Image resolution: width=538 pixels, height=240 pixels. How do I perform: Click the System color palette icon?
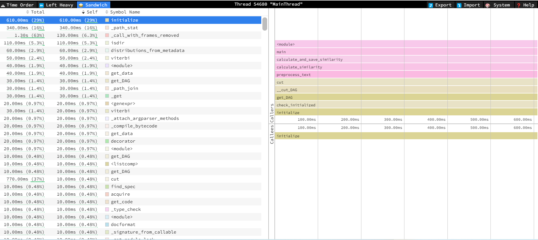(488, 5)
